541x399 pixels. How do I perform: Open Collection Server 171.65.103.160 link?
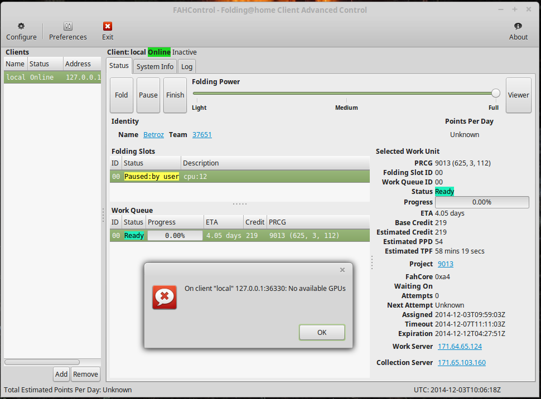pos(462,362)
